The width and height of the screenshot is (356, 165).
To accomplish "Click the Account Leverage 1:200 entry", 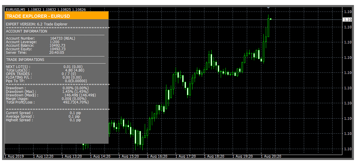I will [54, 42].
